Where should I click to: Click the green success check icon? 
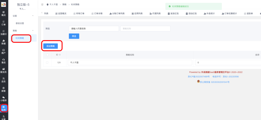tap(169, 6)
